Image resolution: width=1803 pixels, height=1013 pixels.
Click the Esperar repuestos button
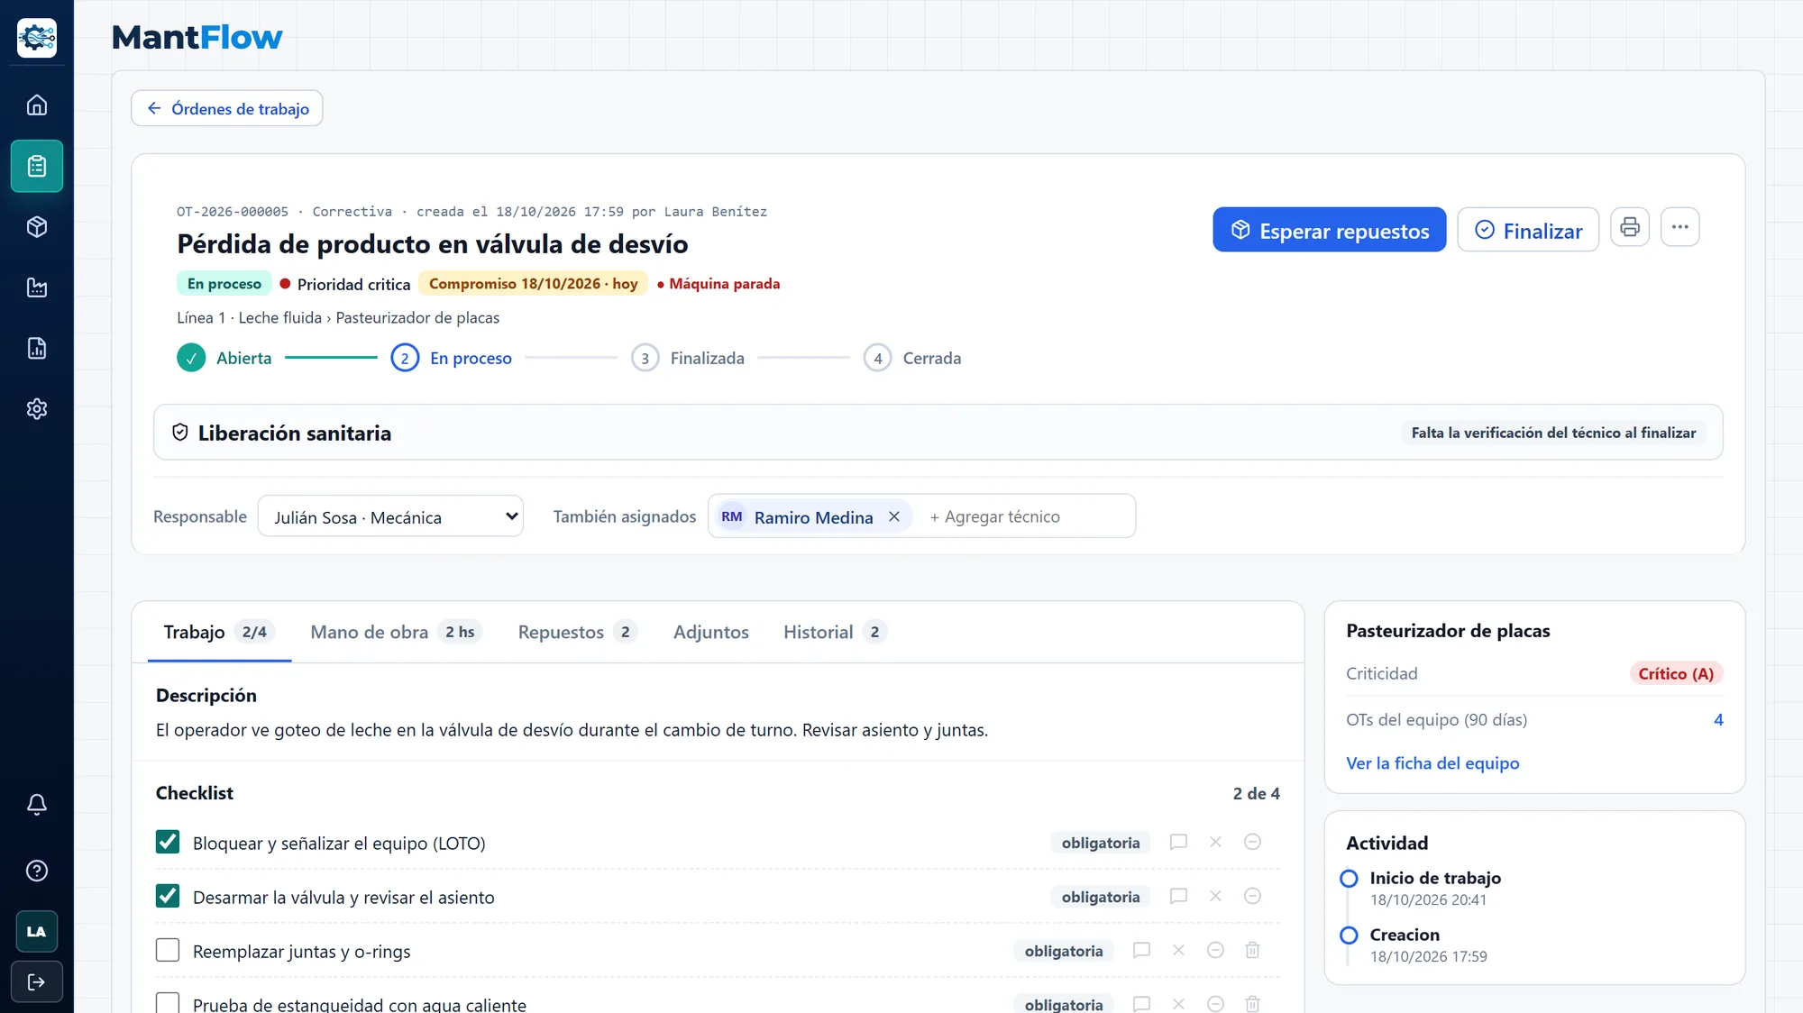pyautogui.click(x=1329, y=231)
